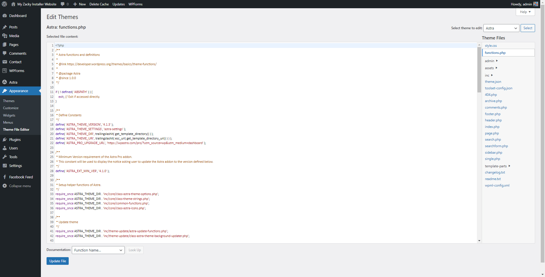This screenshot has width=545, height=277.
Task: Open the Help dropdown tab
Action: pos(525,12)
